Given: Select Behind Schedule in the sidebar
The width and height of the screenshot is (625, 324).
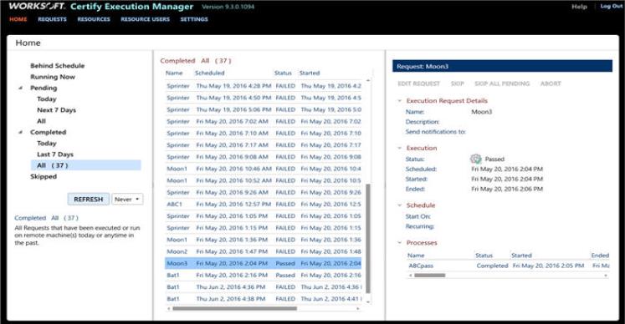Looking at the screenshot, I should pyautogui.click(x=58, y=66).
